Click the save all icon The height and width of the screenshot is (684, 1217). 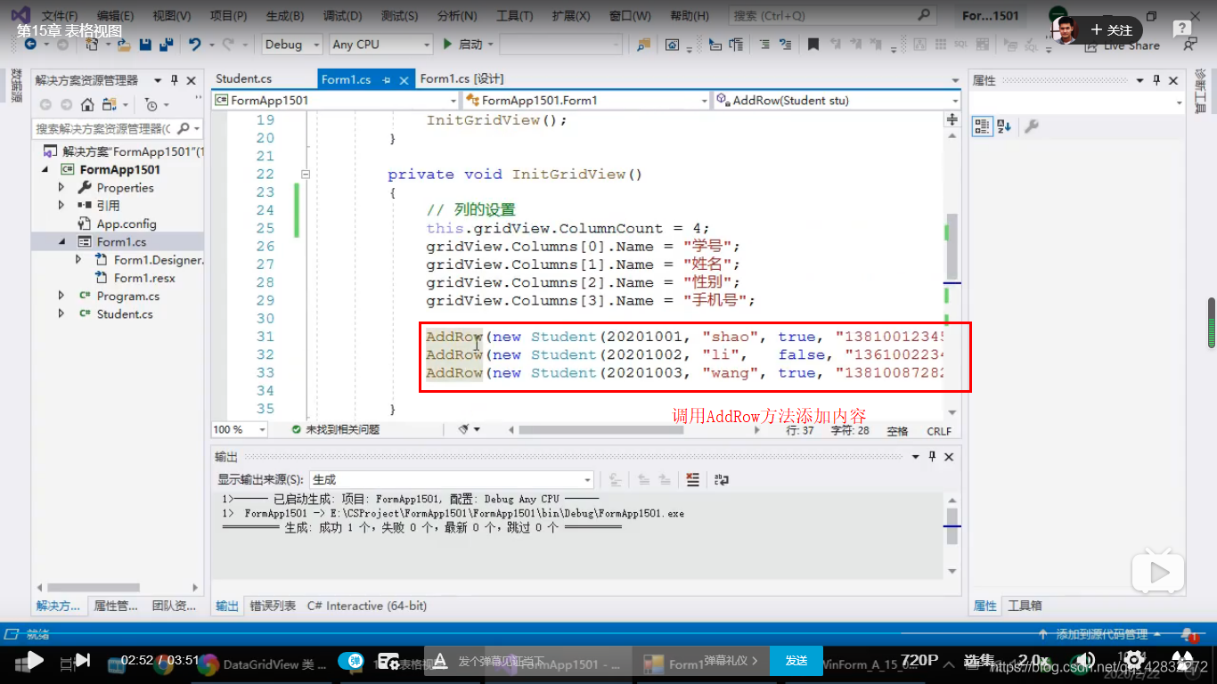pos(166,45)
